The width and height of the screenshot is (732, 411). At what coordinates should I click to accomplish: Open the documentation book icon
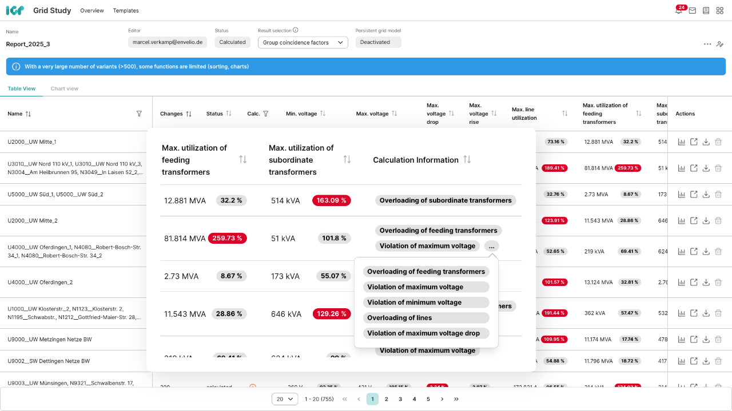pos(706,11)
